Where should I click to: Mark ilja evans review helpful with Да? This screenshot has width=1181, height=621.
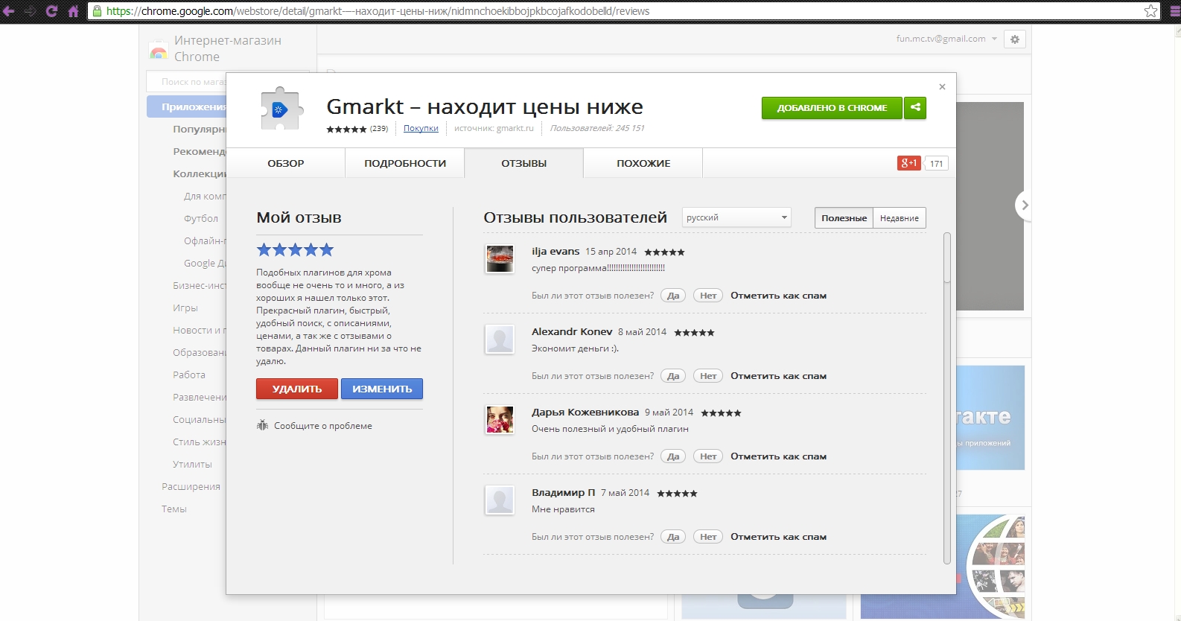673,296
